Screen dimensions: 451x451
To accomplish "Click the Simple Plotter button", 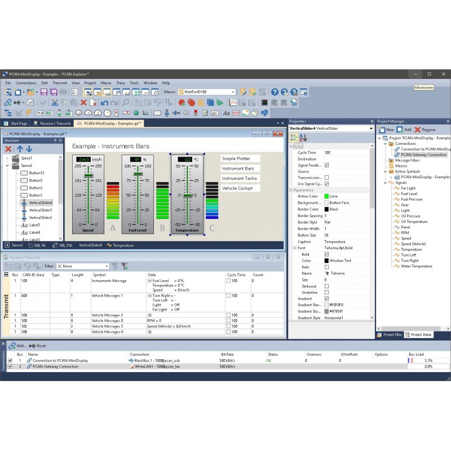I will pyautogui.click(x=240, y=158).
